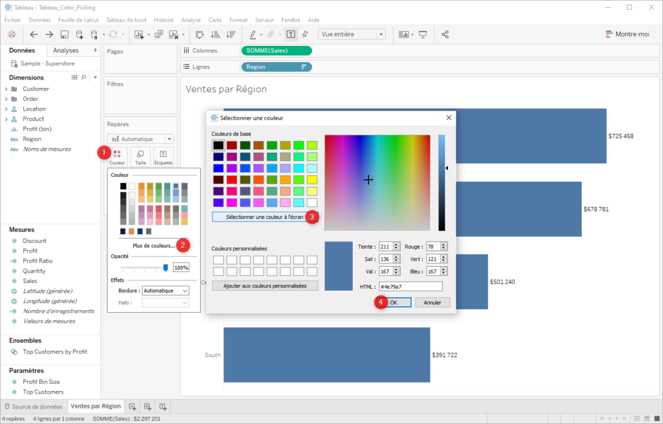This screenshot has height=424, width=663.
Task: Confirm the color dialog with OK
Action: pos(394,302)
